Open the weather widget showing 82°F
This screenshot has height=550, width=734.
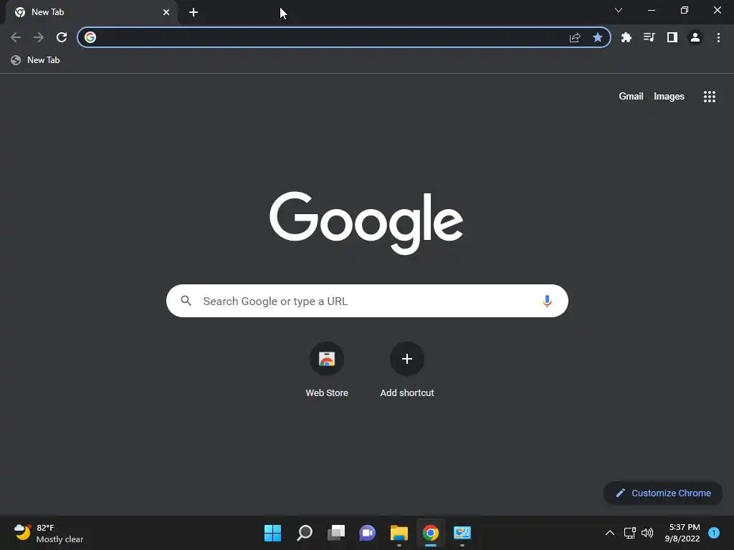(x=48, y=533)
